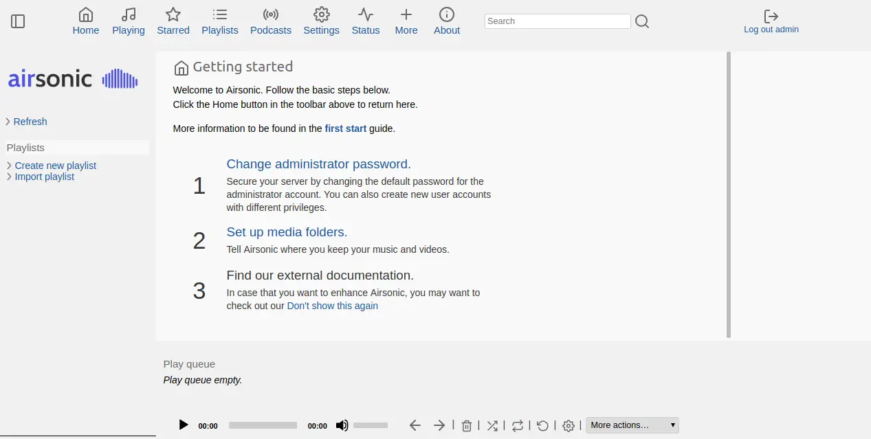Open Settings in the top toolbar
The height and width of the screenshot is (439, 871).
click(321, 21)
